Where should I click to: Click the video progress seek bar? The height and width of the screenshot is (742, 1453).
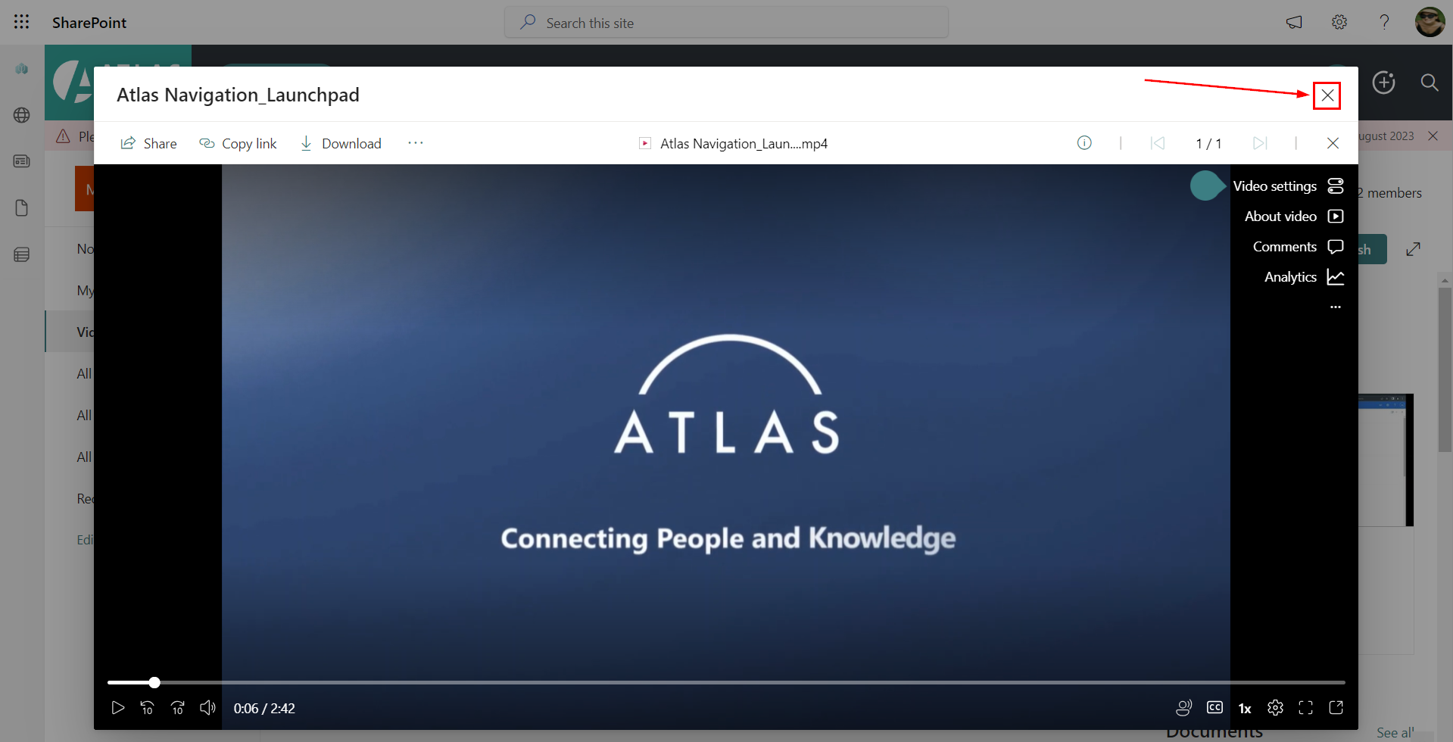pyautogui.click(x=726, y=682)
